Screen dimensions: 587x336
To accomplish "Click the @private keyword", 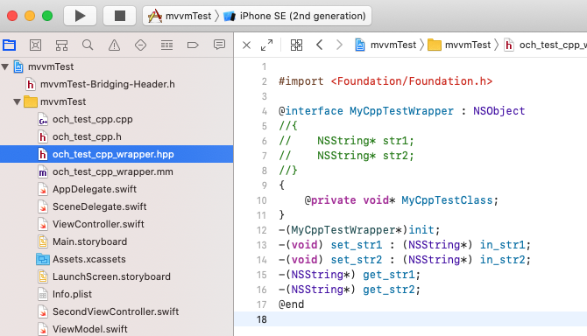I will click(329, 200).
